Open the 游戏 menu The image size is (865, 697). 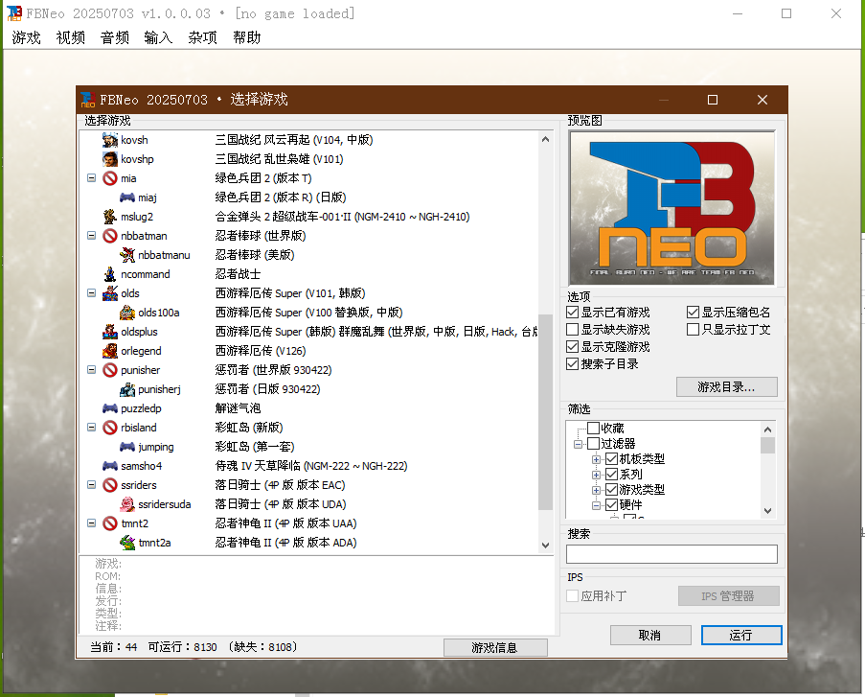pos(27,37)
